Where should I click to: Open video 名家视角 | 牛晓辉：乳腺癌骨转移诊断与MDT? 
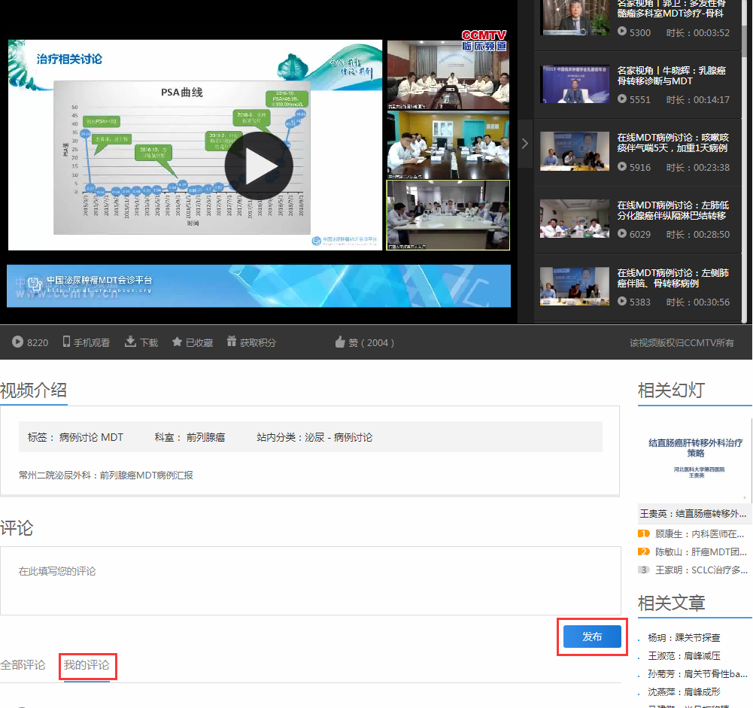pos(671,75)
